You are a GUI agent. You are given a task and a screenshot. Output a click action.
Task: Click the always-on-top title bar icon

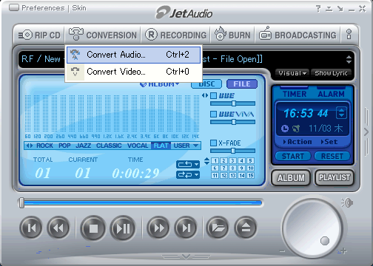[329, 9]
